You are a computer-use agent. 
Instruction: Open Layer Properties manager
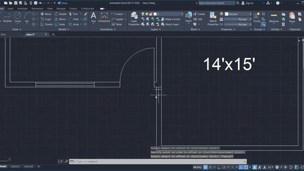coord(134,19)
